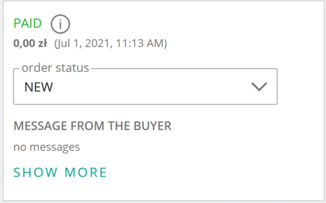Viewport: 326px width, 203px height.
Task: Open status list showing NEW
Action: pos(145,87)
